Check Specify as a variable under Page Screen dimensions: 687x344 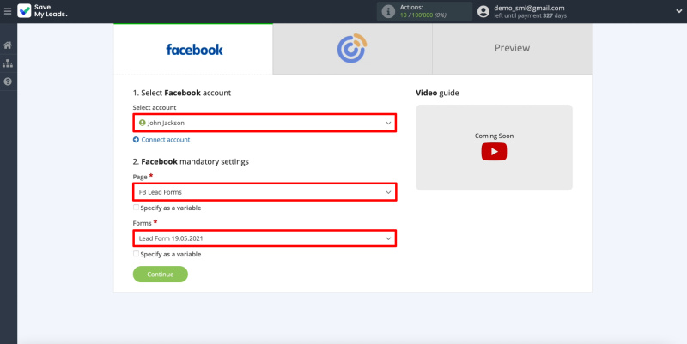[136, 208]
